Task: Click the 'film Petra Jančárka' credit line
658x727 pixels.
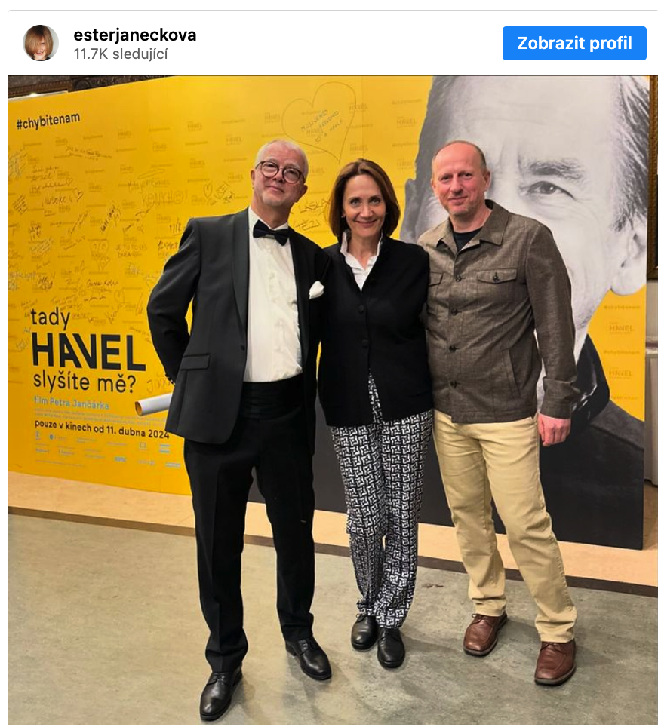Action: tap(71, 403)
